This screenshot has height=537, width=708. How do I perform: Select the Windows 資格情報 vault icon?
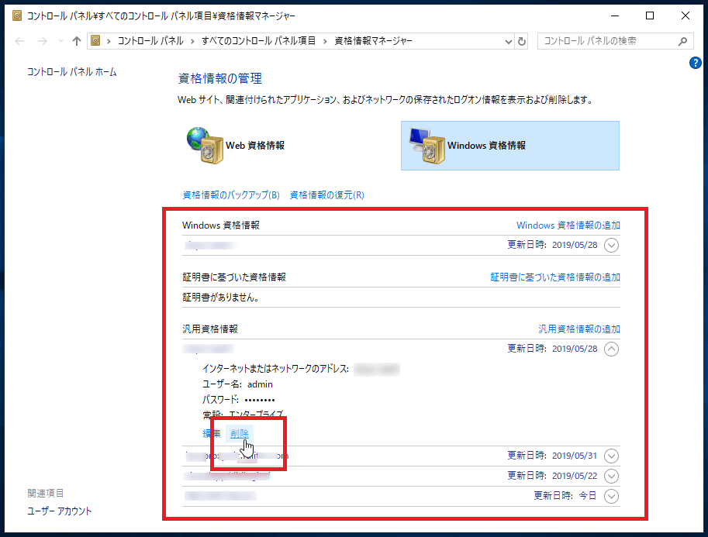click(426, 145)
